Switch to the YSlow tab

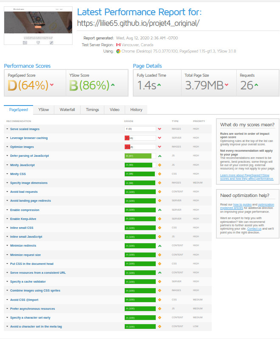43,110
